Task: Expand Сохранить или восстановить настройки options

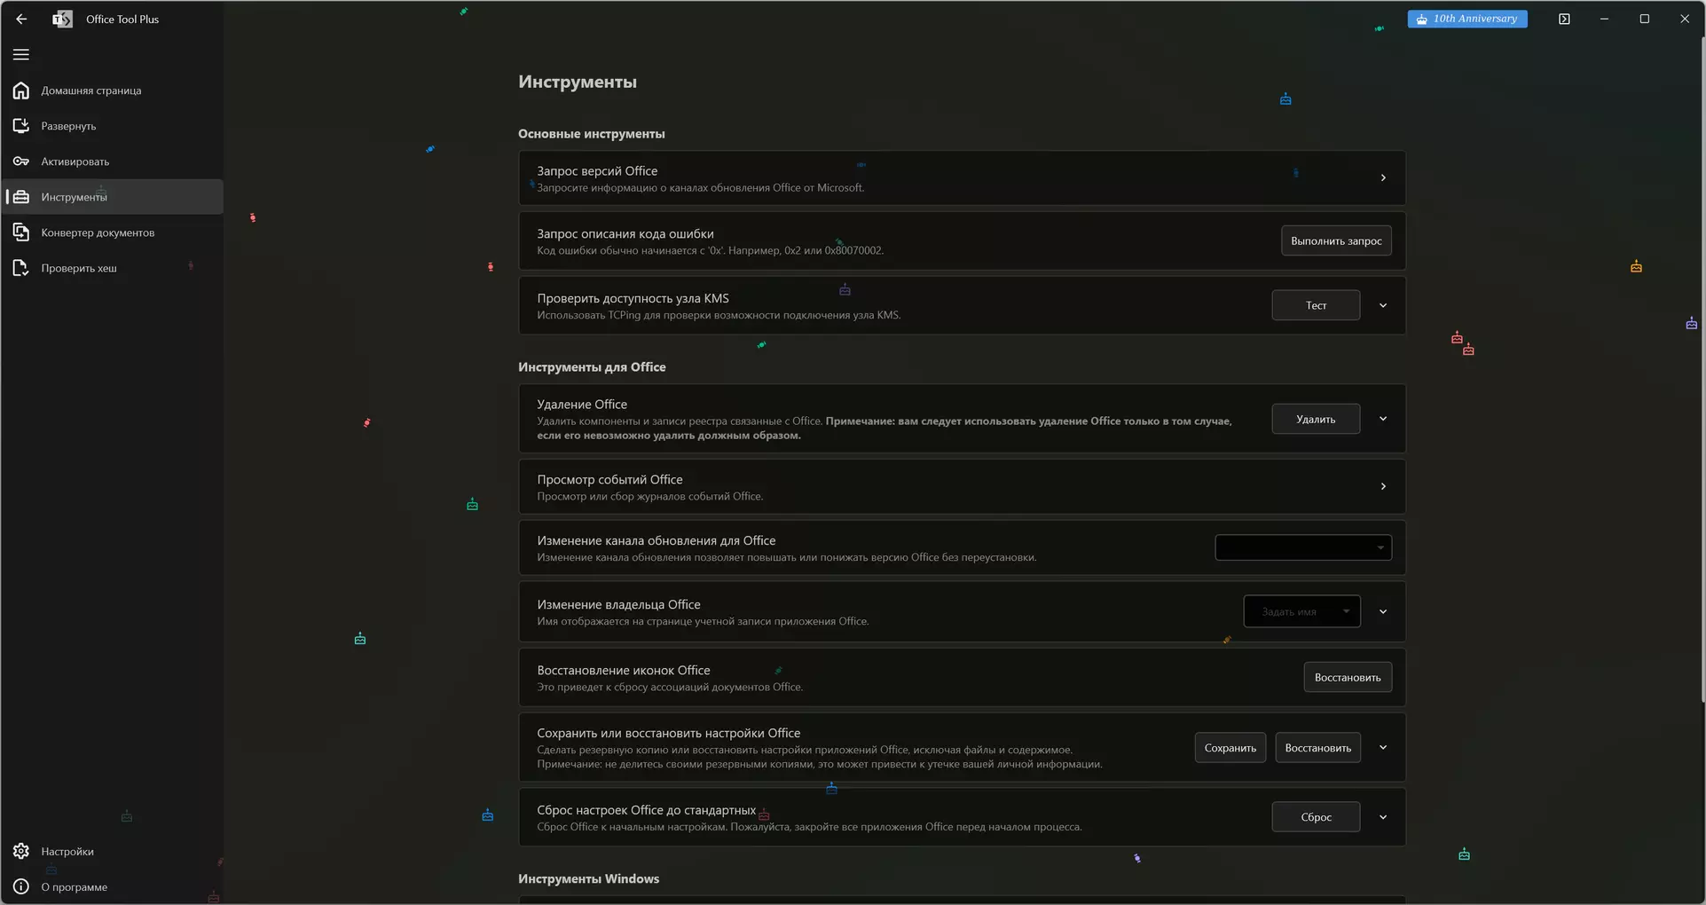Action: click(1383, 748)
